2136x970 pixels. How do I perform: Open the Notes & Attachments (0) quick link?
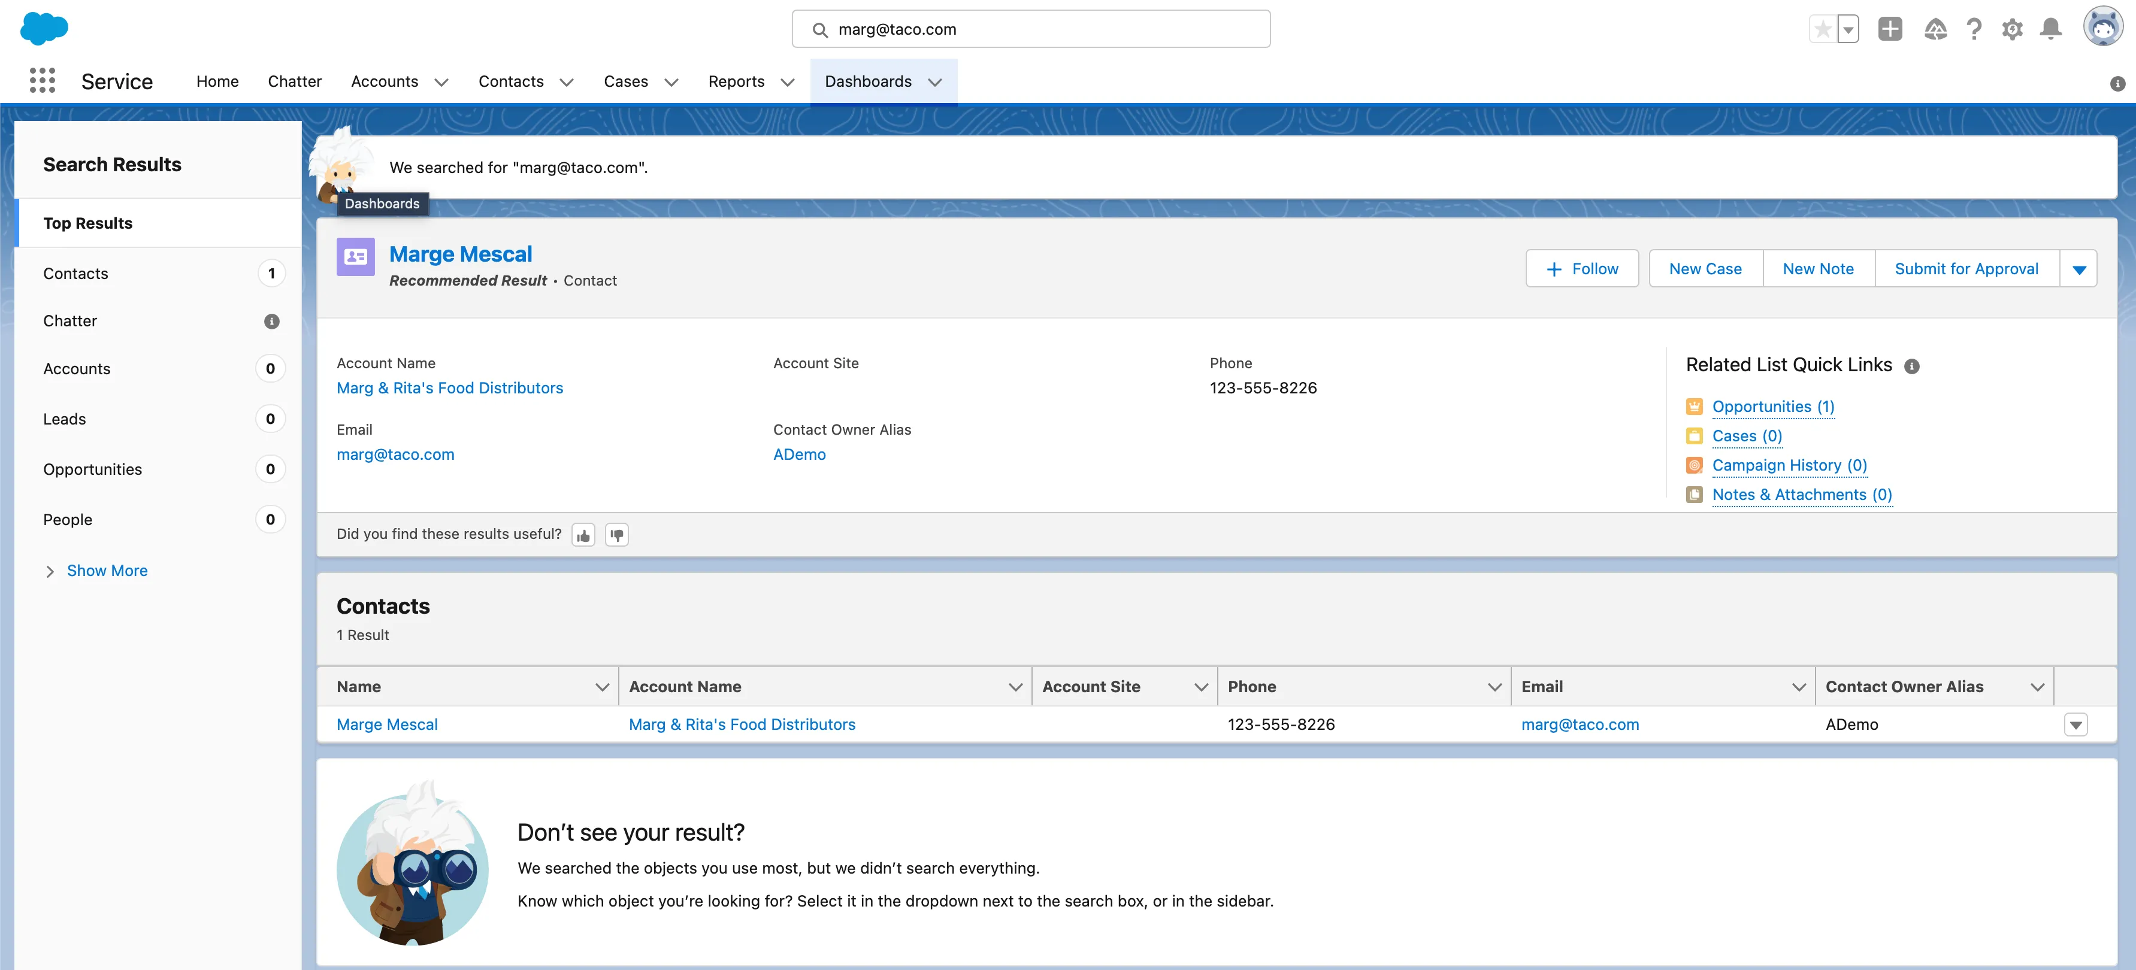[x=1802, y=494]
